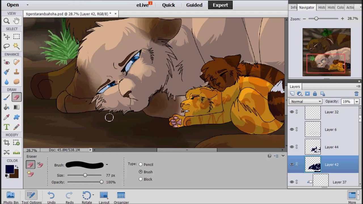Choose the Background Eraser in tool options

pos(40,165)
